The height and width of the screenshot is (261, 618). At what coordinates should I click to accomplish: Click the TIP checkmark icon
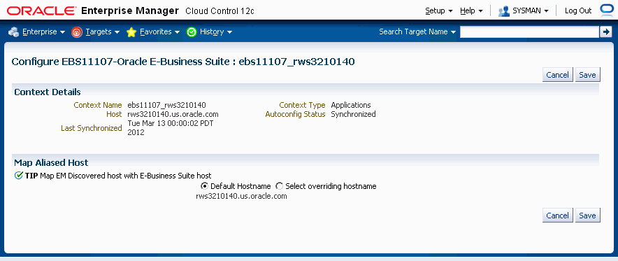[18, 176]
